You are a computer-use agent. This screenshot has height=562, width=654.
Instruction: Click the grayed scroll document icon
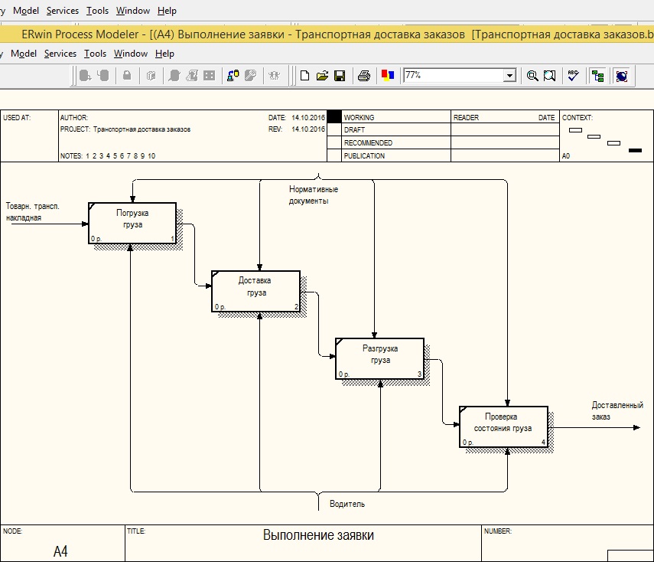click(x=191, y=75)
